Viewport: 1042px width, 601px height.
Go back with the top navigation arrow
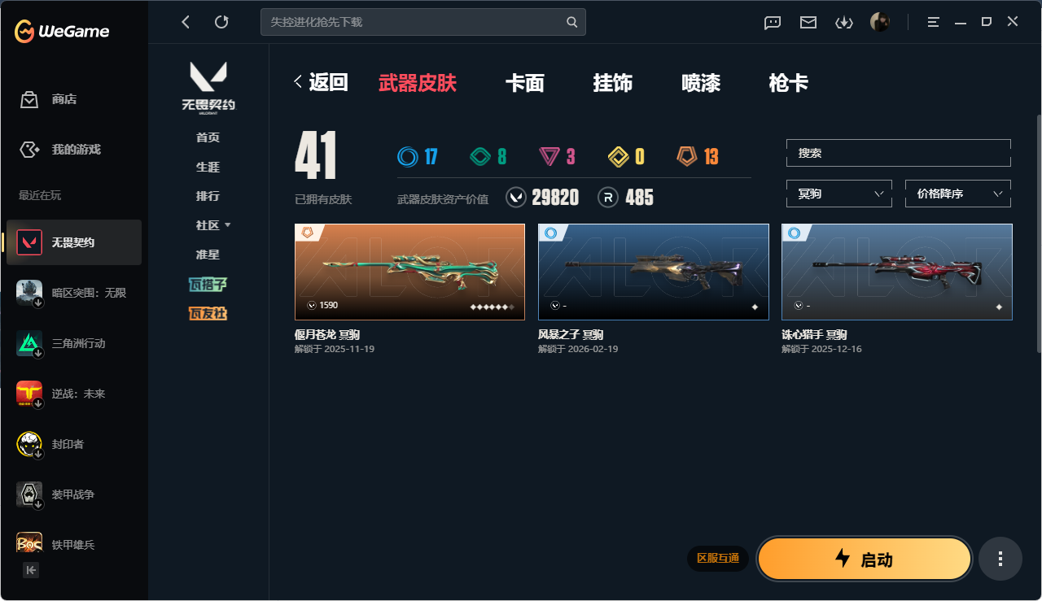(x=186, y=22)
